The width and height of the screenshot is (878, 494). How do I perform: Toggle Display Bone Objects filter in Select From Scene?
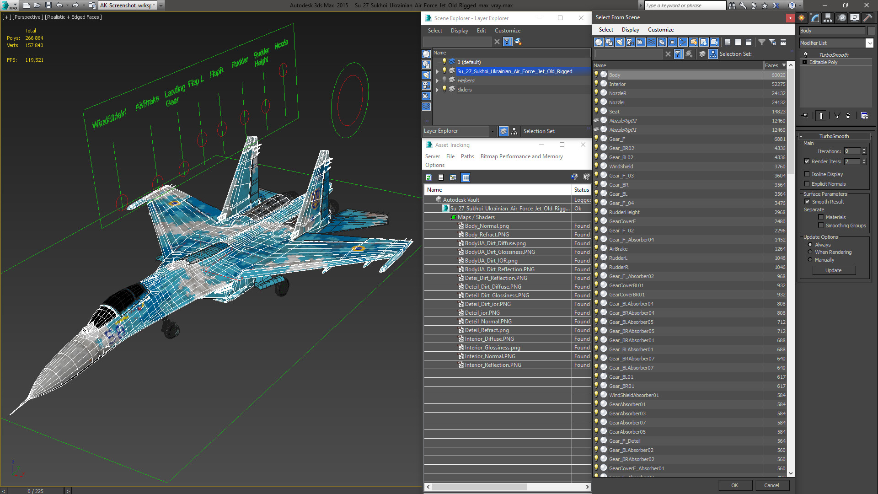pyautogui.click(x=683, y=42)
